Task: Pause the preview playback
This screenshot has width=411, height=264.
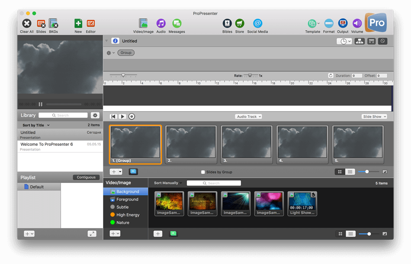Action: pos(41,104)
